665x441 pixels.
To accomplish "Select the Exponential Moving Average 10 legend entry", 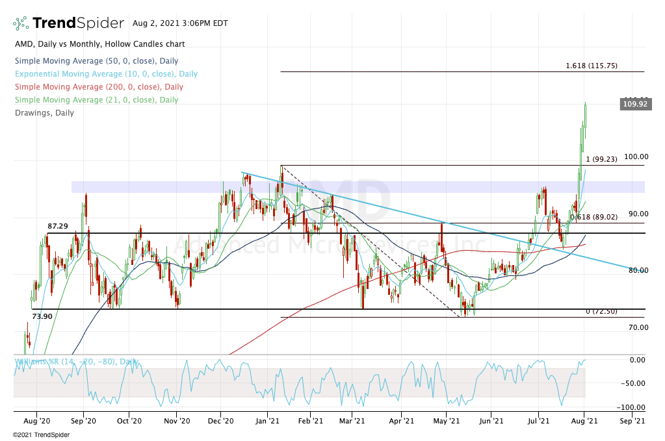I will (x=105, y=74).
